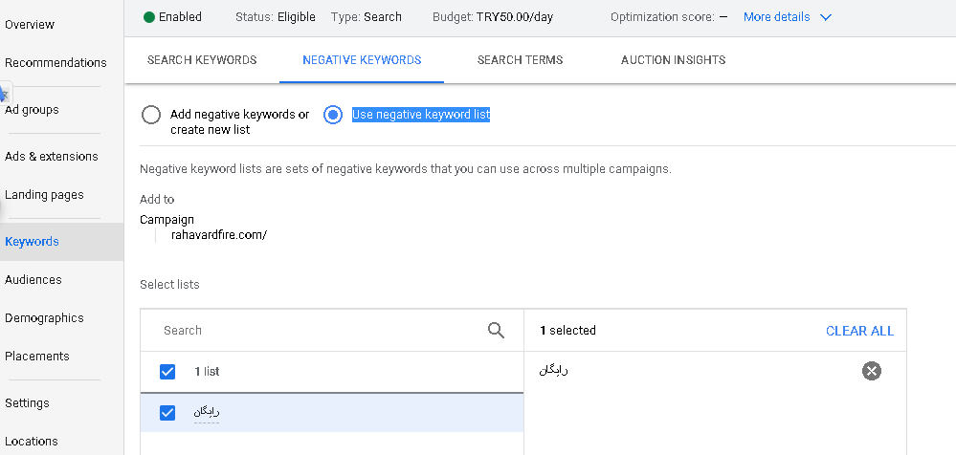Go to Placements section

[x=37, y=356]
